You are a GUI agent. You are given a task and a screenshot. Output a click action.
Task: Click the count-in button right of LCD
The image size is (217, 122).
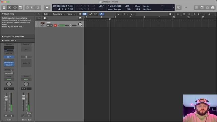179,7
